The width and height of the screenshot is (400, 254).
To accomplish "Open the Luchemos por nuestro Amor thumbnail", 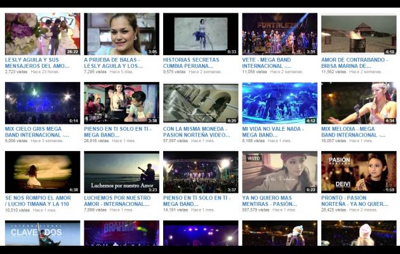I will tap(122, 172).
